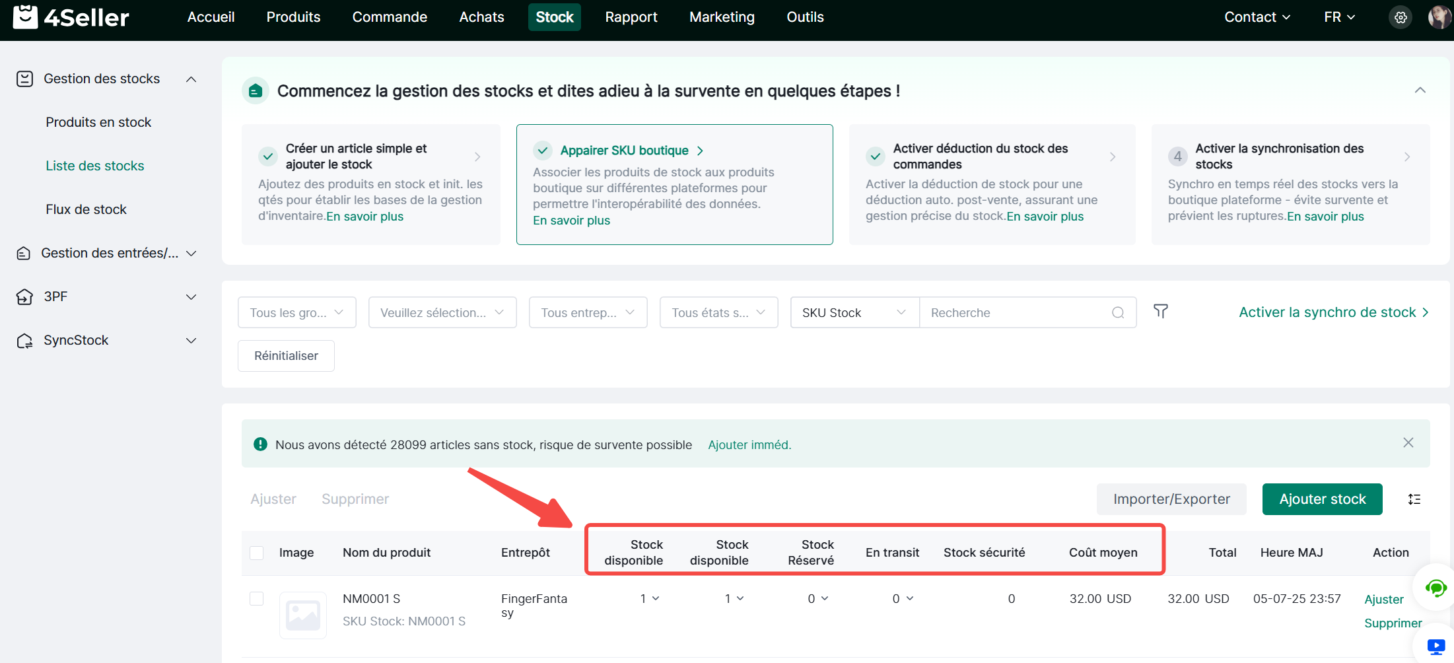Screen dimensions: 1454x663
Task: Click the search magnifier icon
Action: click(1117, 313)
